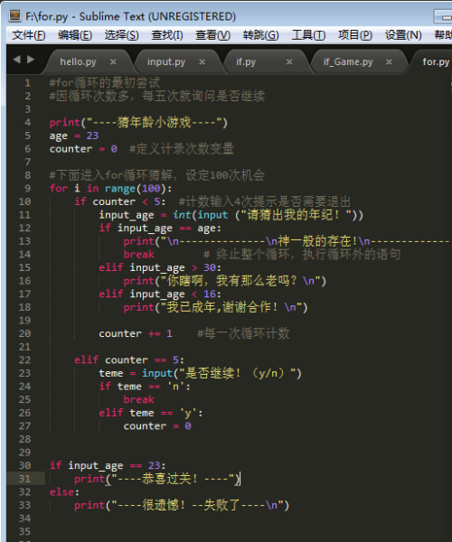Click 'counter = 0' on line 27
The width and height of the screenshot is (452, 542).
coord(157,426)
